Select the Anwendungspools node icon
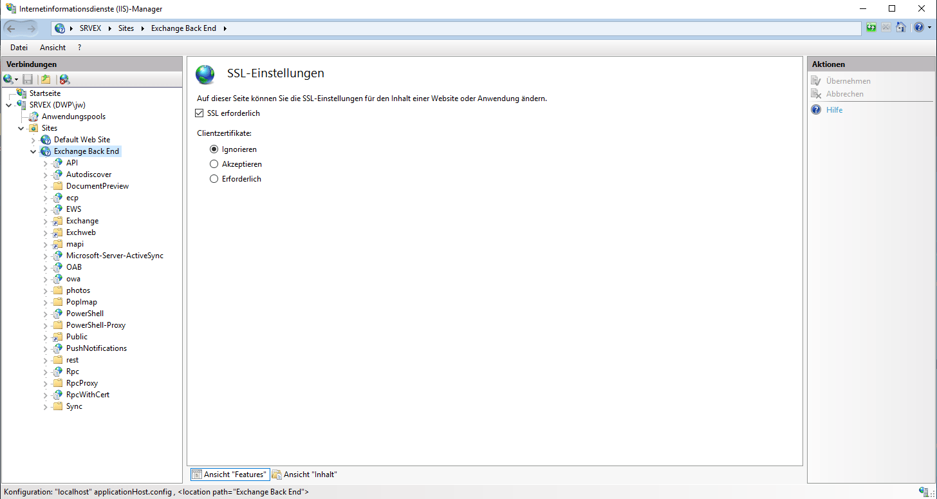The image size is (937, 499). point(33,117)
